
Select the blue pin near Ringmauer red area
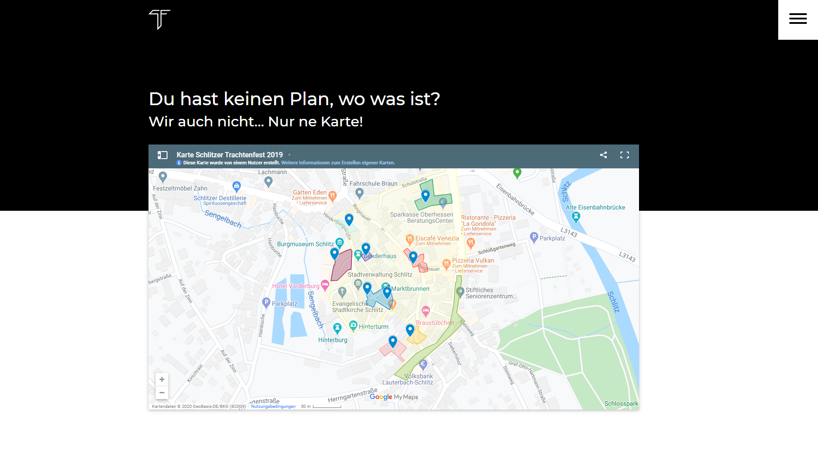pyautogui.click(x=413, y=257)
